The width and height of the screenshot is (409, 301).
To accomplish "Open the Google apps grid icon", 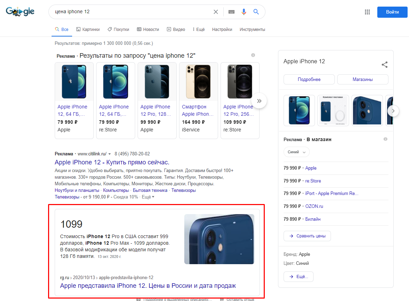I will coord(367,11).
